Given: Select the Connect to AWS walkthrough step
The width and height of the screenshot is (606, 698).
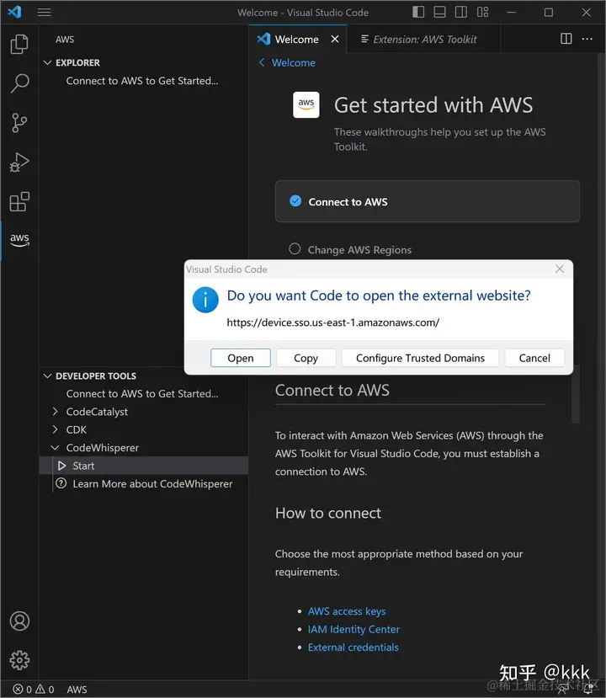Looking at the screenshot, I should pyautogui.click(x=427, y=201).
